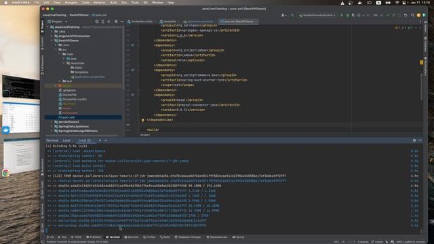Open Project panel settings gear
This screenshot has height=244, width=434.
[x=116, y=21]
